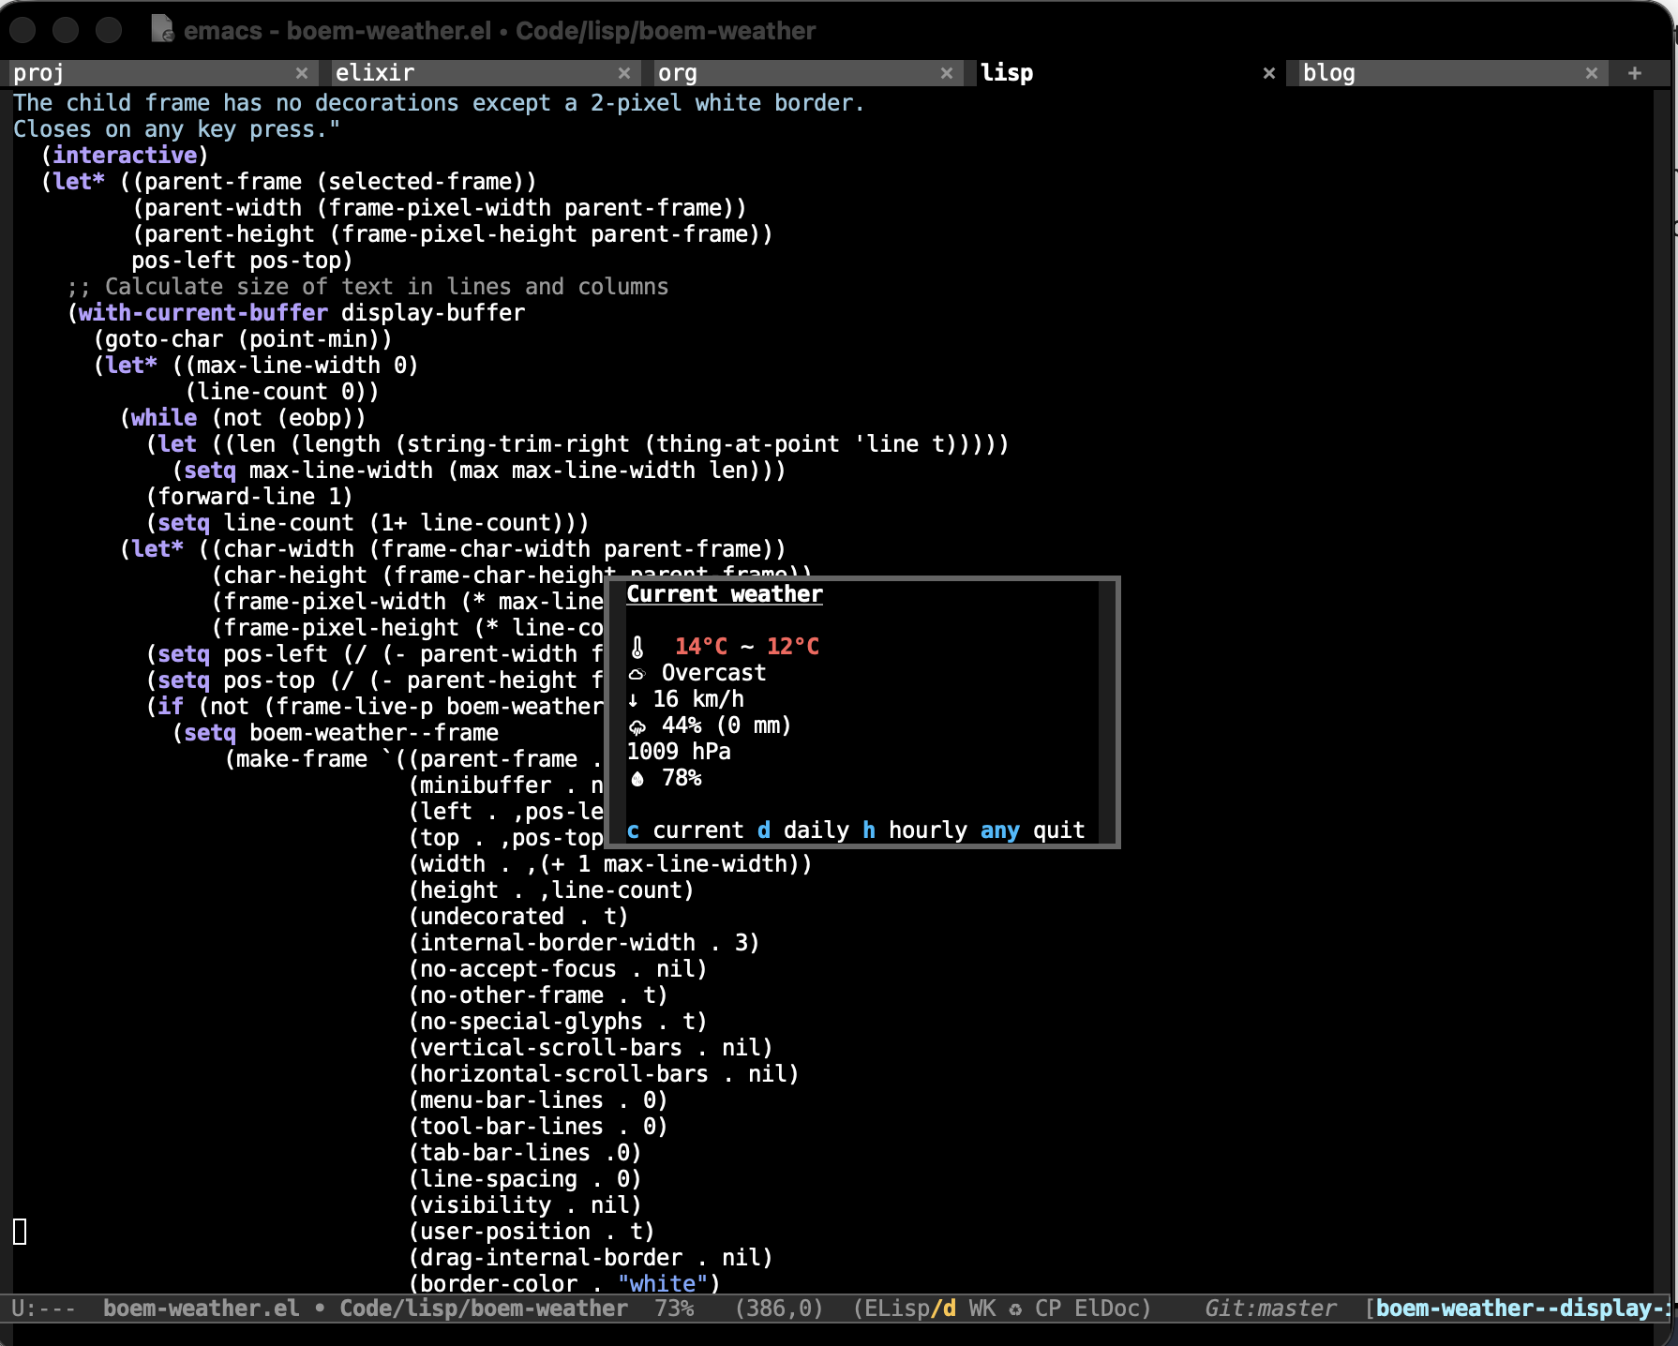Image resolution: width=1678 pixels, height=1346 pixels.
Task: Click the recycle icon in mode line
Action: click(1015, 1309)
